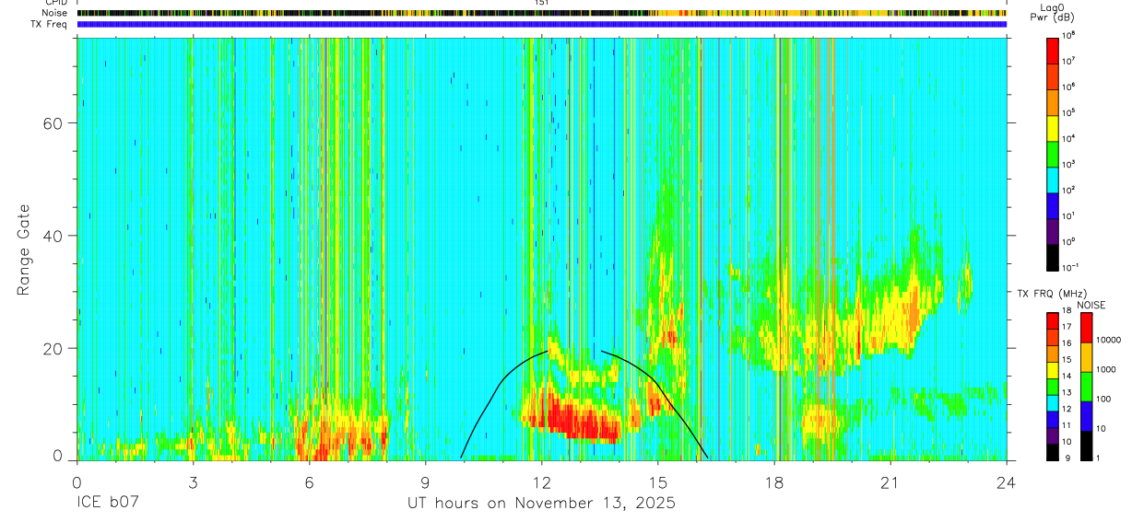The width and height of the screenshot is (1132, 522).
Task: Click the cyan segment of the TX FRQ colorbar
Action: pyautogui.click(x=1053, y=402)
